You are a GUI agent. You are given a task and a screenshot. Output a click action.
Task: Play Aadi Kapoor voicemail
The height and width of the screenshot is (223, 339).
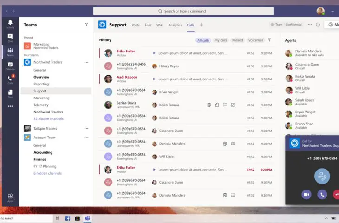[x=154, y=79]
